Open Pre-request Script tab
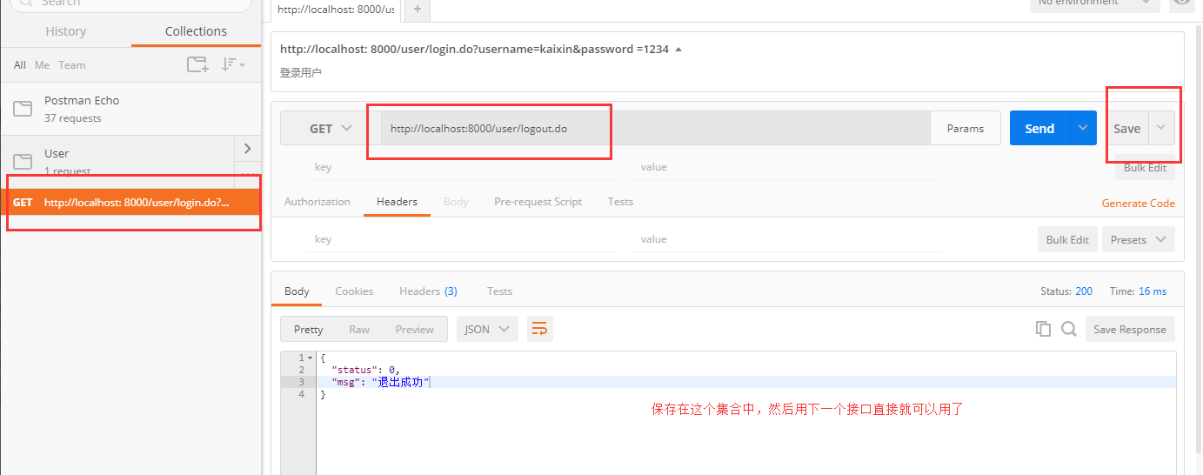Screen dimensions: 1203x475 [538, 201]
